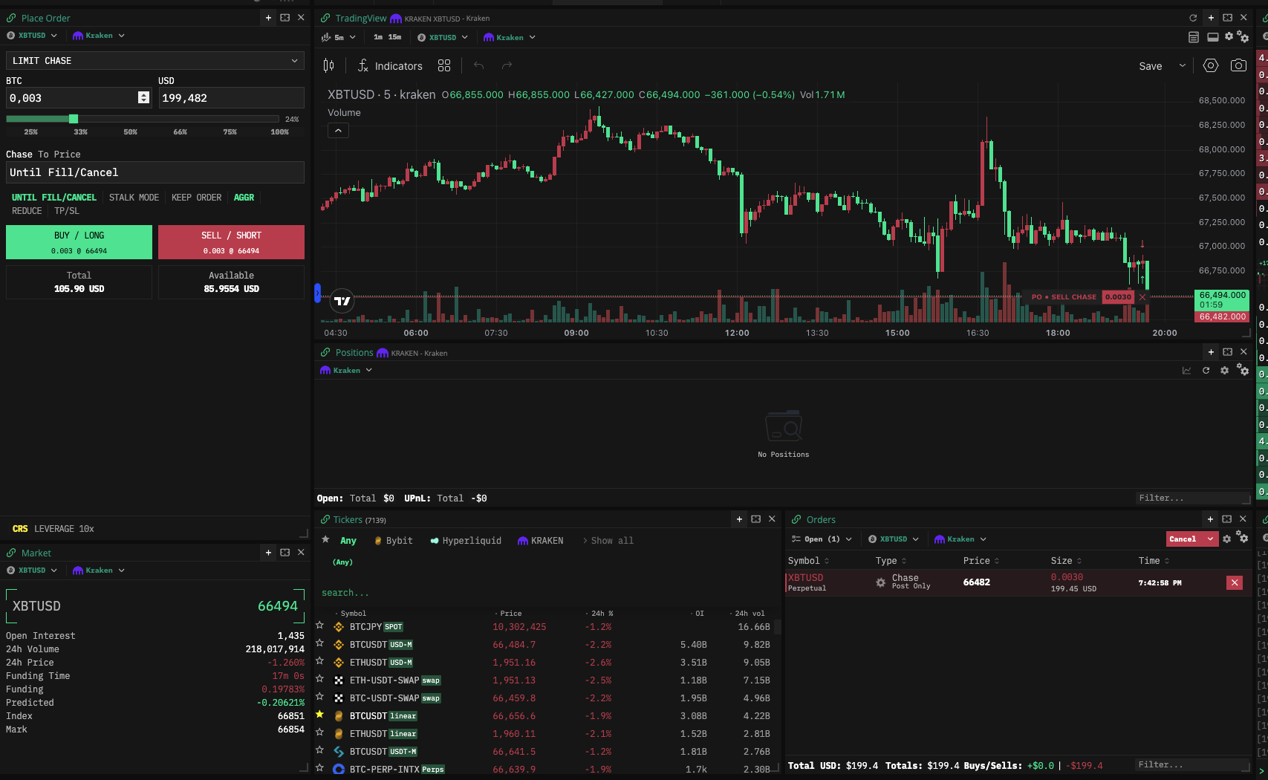This screenshot has height=780, width=1268.
Task: Select the Bybit exchange tab in Tickers
Action: [393, 541]
